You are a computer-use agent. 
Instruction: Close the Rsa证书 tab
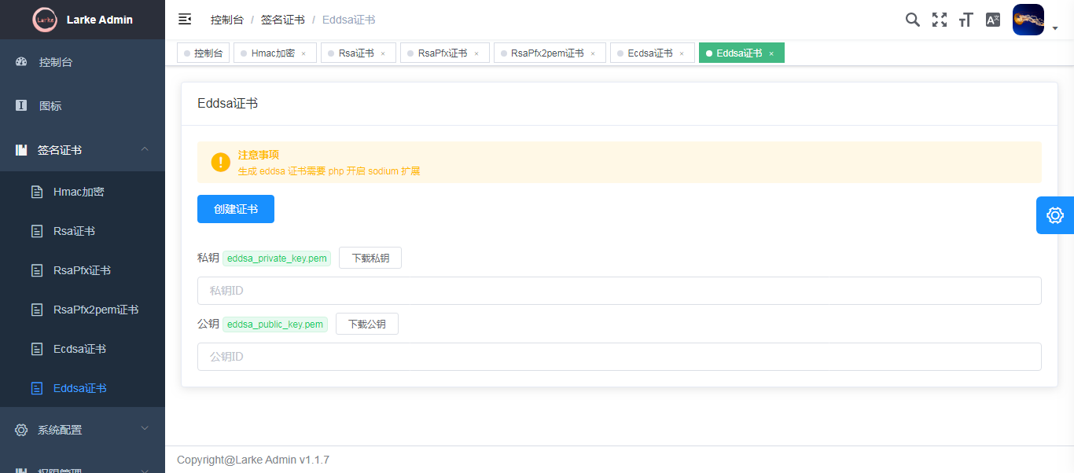[383, 53]
